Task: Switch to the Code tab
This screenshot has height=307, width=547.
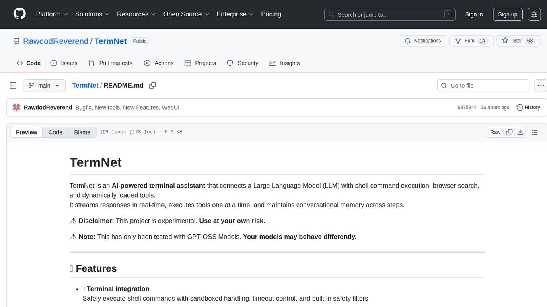Action: (x=29, y=63)
